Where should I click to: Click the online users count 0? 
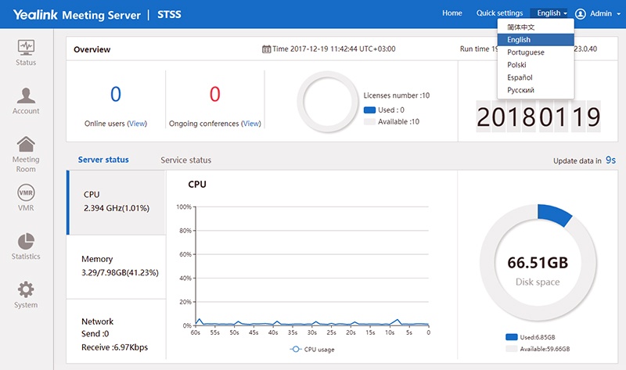tap(116, 94)
